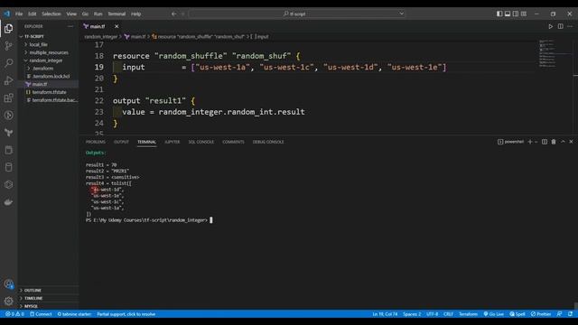Switch to the Debug Console tab

click(268, 142)
